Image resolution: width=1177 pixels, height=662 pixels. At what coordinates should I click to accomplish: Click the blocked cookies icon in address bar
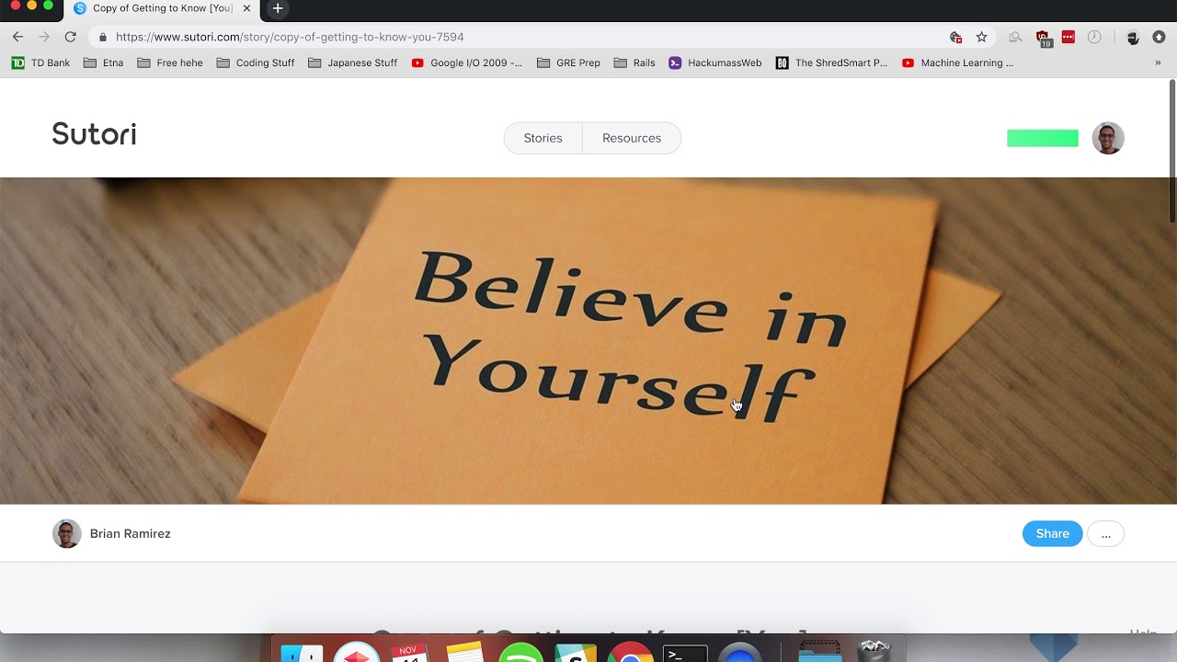[x=955, y=37]
